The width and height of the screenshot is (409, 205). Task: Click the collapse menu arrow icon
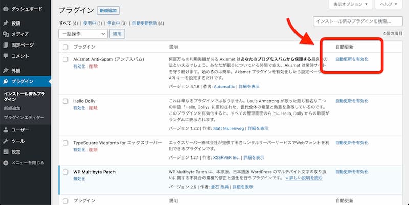[x=6, y=163]
